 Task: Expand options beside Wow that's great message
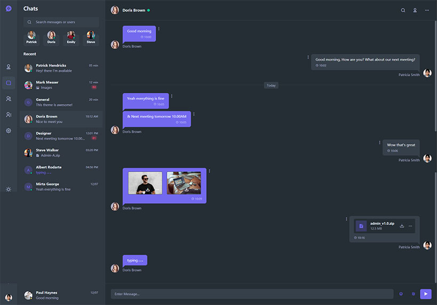pyautogui.click(x=379, y=142)
